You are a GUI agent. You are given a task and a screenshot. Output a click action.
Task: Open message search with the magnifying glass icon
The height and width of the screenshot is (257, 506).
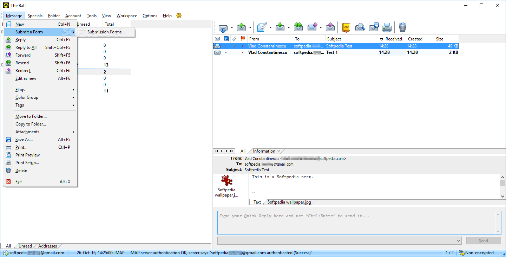click(x=360, y=27)
